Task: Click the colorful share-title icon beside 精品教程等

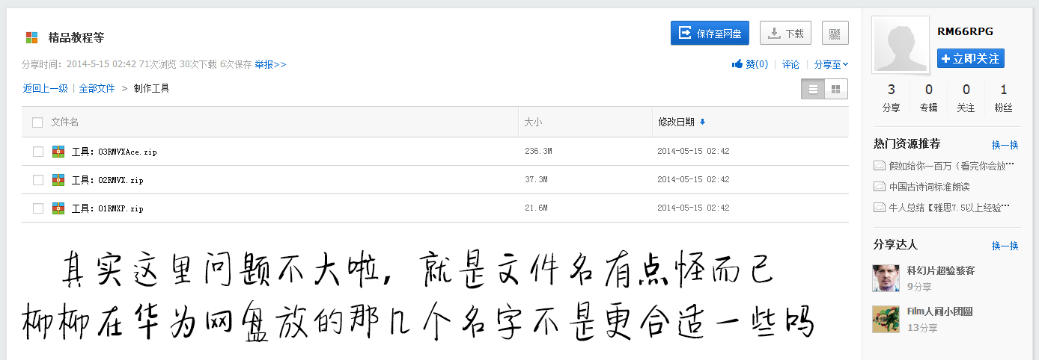Action: pos(31,37)
